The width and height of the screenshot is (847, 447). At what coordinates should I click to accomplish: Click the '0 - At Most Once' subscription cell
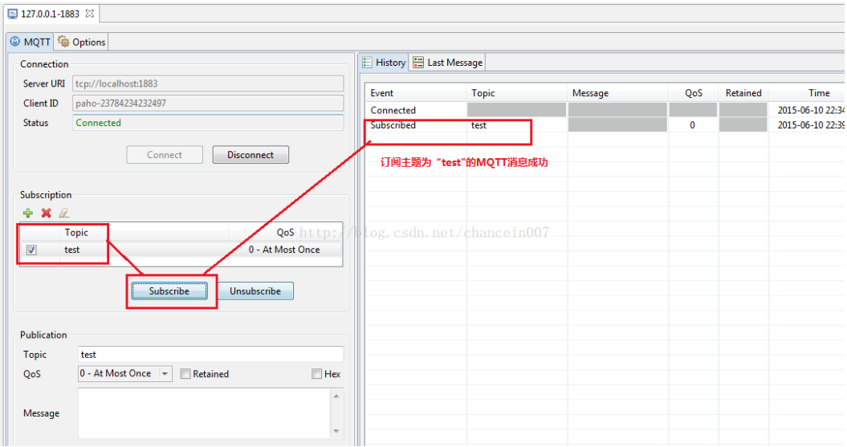[284, 250]
